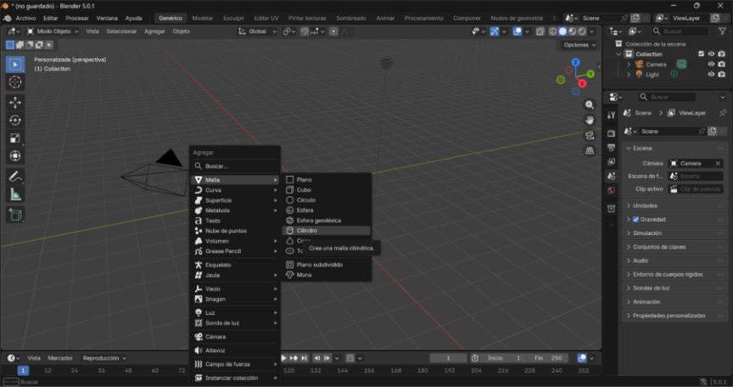This screenshot has height=387, width=733.
Task: Expand the Unidades panel
Action: (645, 205)
